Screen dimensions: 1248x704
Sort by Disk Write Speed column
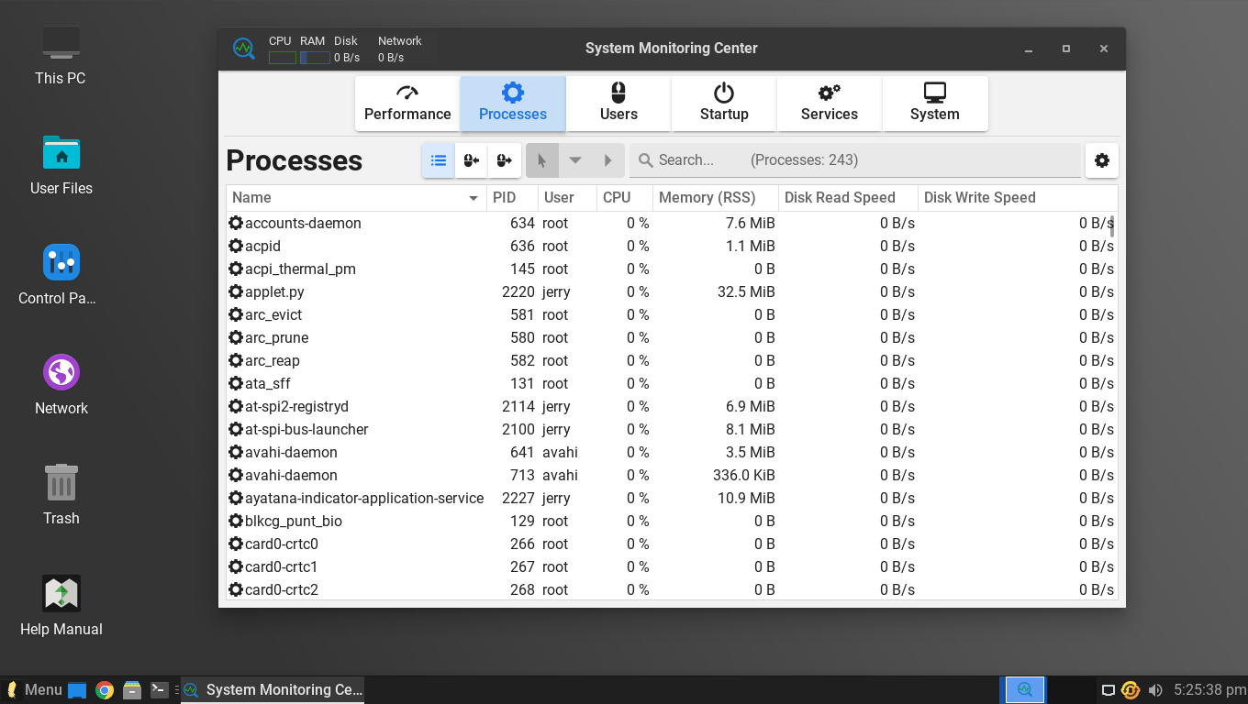tap(1018, 198)
